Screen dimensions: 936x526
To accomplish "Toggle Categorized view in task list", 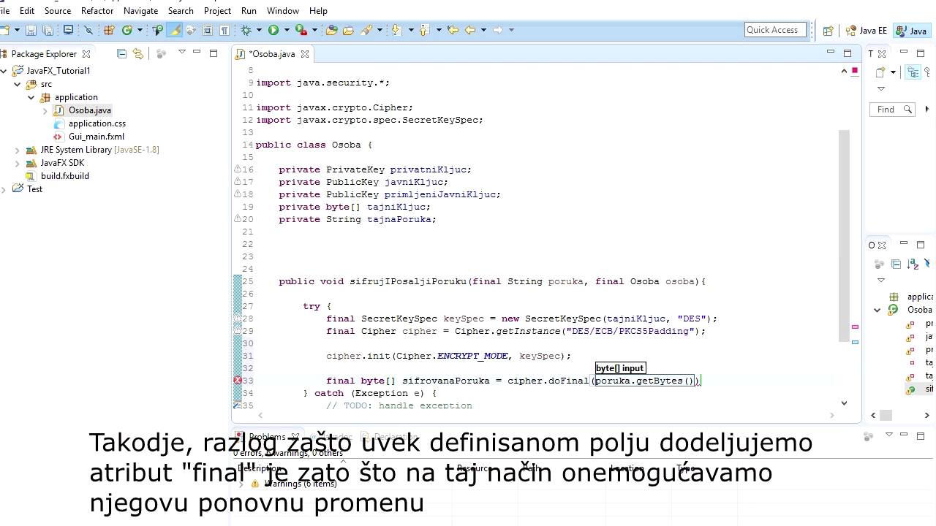I will (x=913, y=72).
